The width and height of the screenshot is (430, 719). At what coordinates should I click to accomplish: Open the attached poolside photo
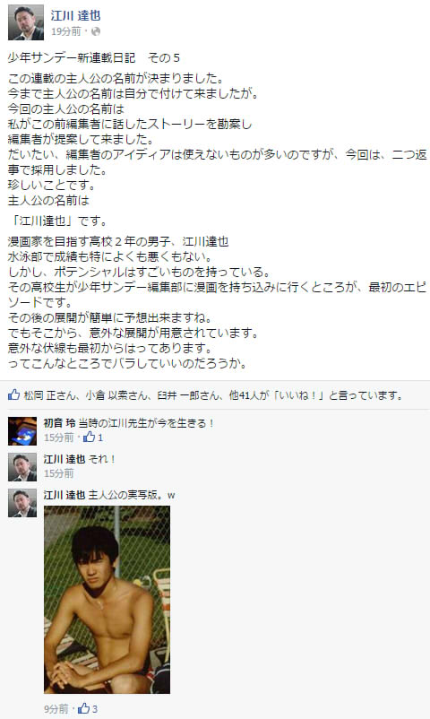click(x=107, y=600)
